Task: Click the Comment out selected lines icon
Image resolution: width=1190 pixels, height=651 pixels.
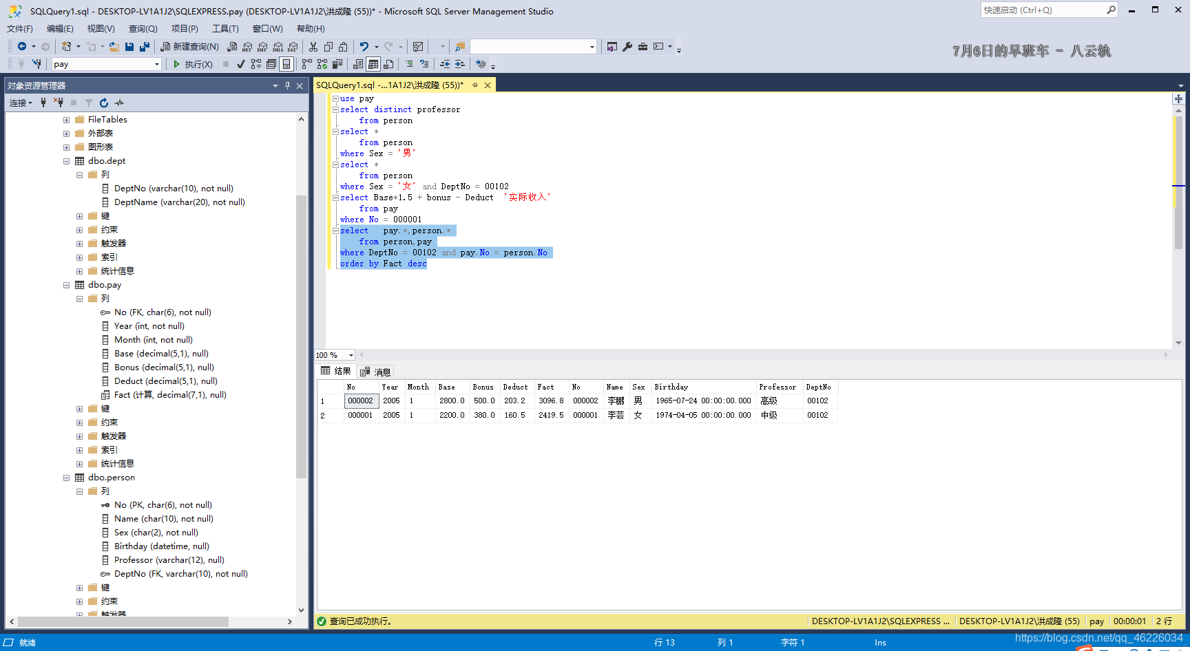Action: coord(409,64)
